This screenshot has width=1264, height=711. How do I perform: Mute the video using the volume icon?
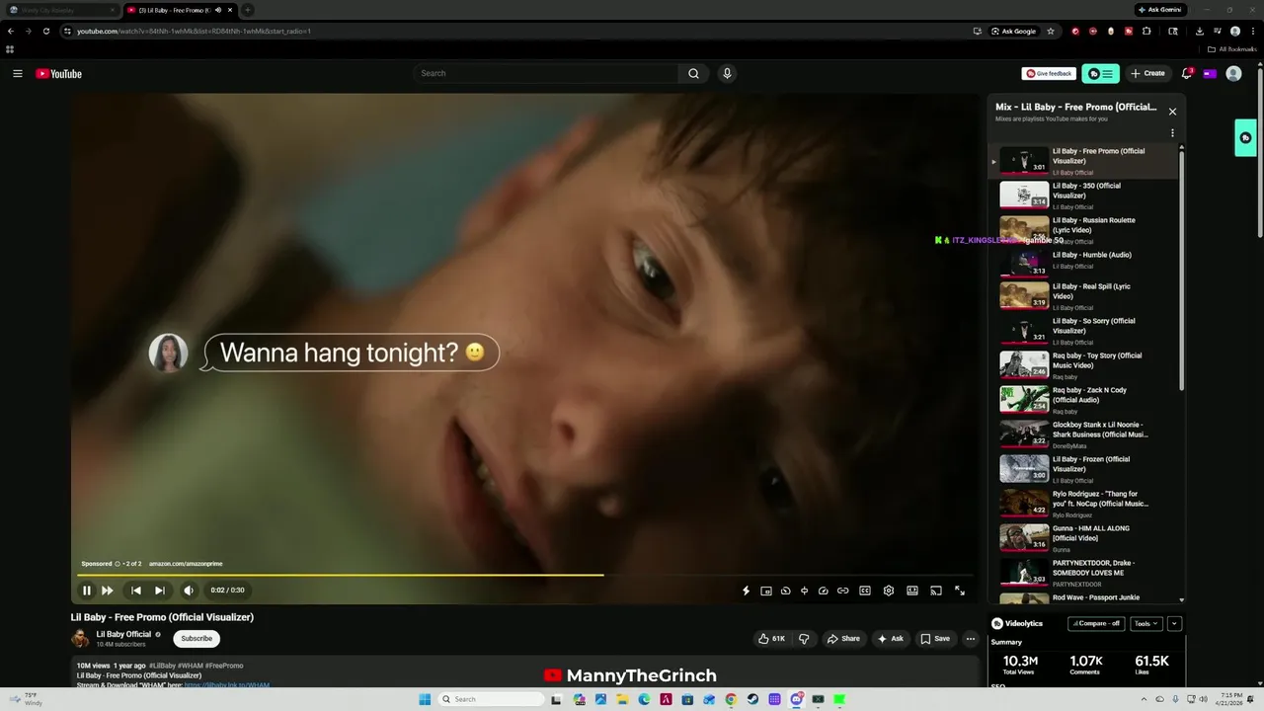click(x=189, y=591)
